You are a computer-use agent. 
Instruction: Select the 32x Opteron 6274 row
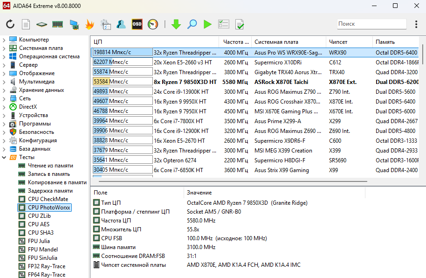tap(255, 160)
